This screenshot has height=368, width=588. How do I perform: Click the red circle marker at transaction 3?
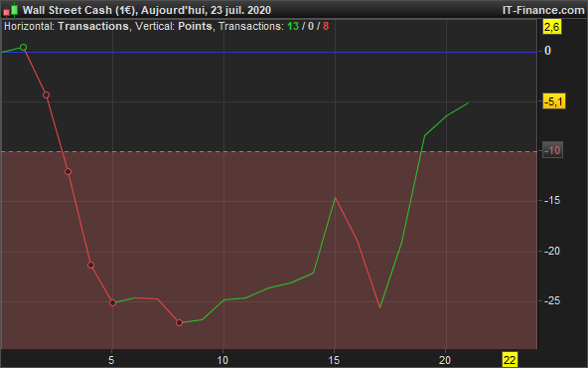pyautogui.click(x=69, y=172)
